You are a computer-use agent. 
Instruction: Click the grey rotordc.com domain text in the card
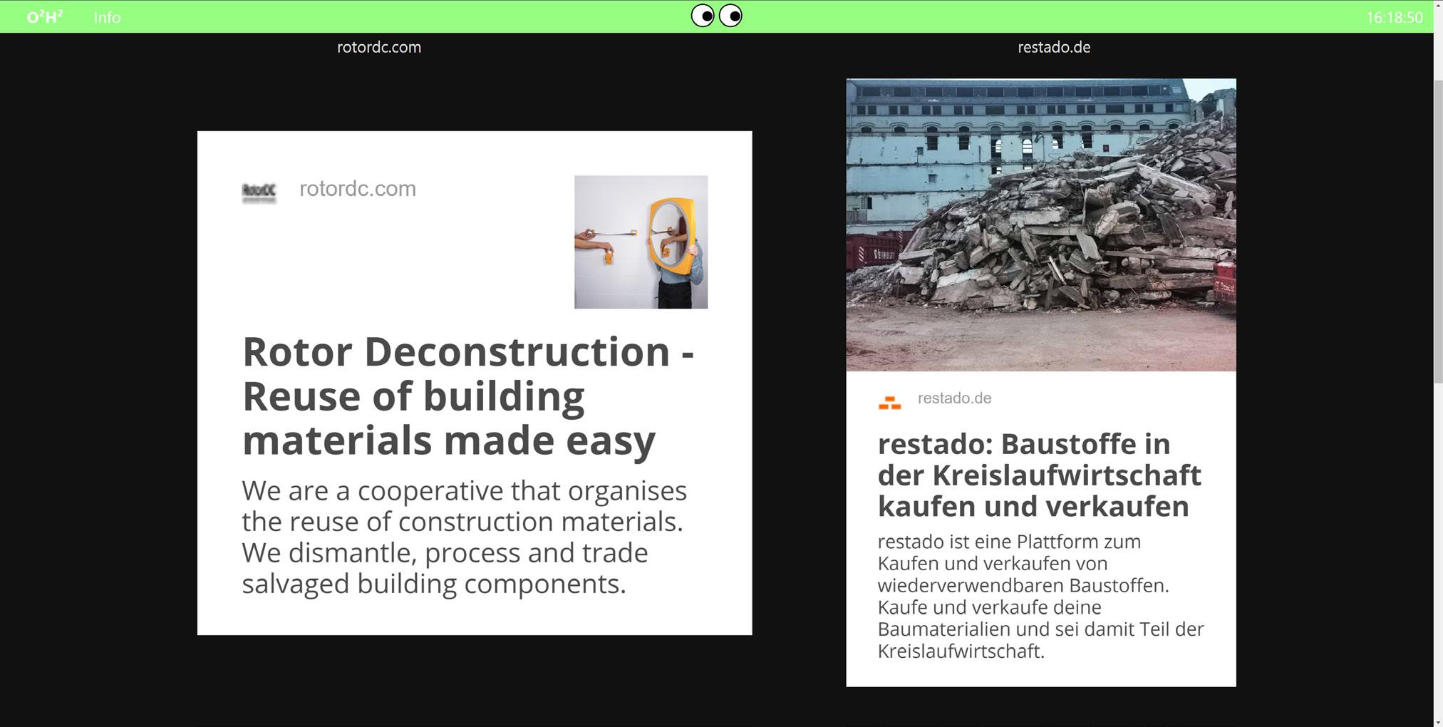click(358, 189)
